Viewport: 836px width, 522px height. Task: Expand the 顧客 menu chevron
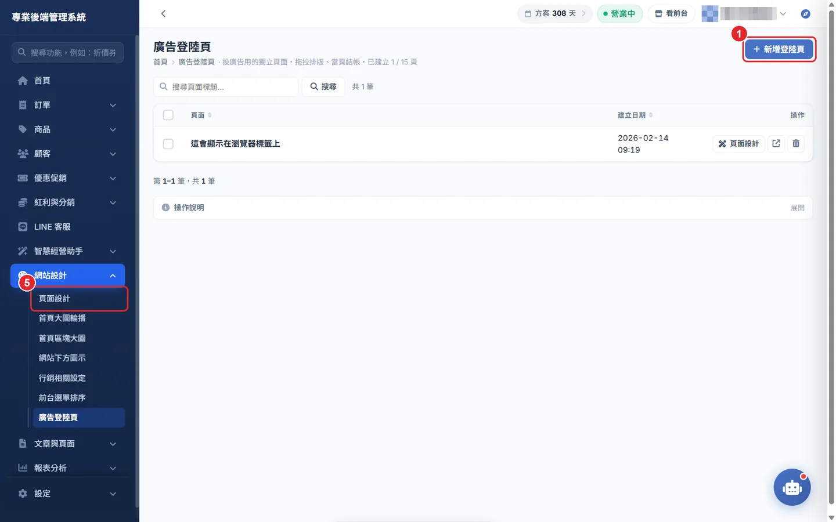tap(113, 154)
